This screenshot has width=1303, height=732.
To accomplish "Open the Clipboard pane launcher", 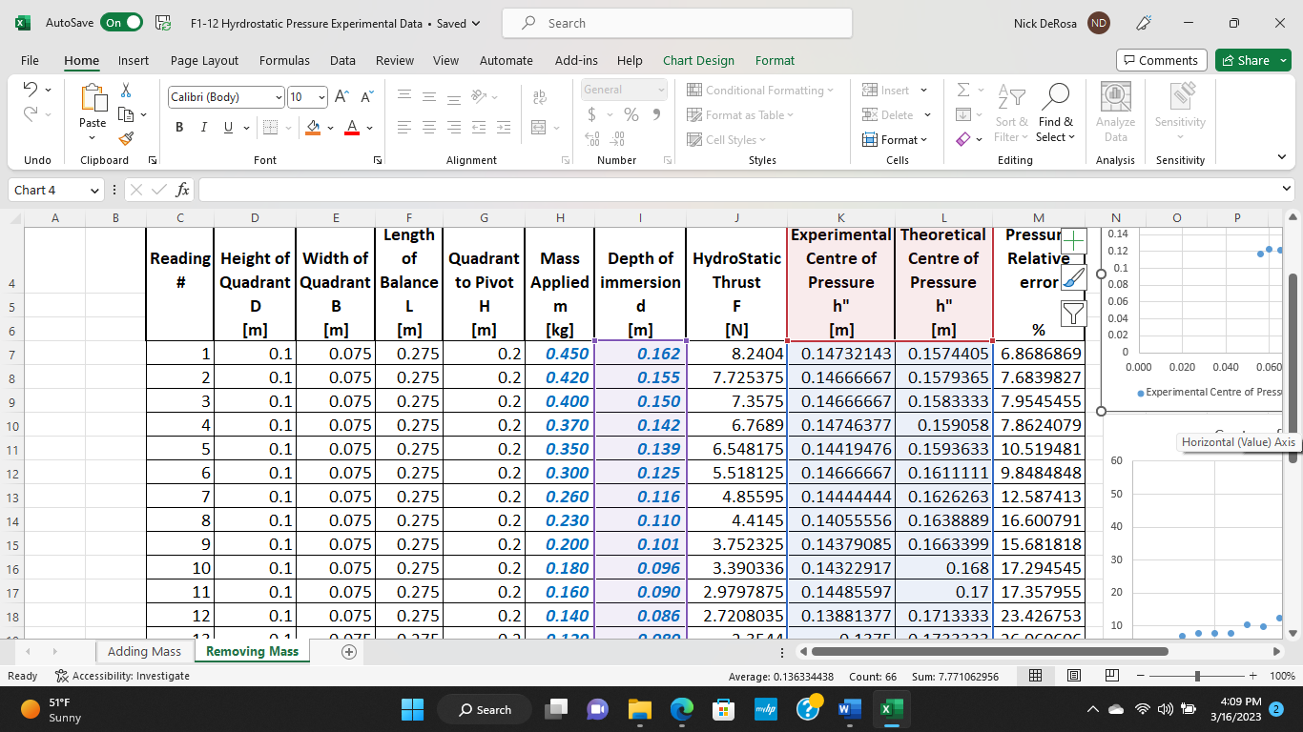I will [x=152, y=160].
